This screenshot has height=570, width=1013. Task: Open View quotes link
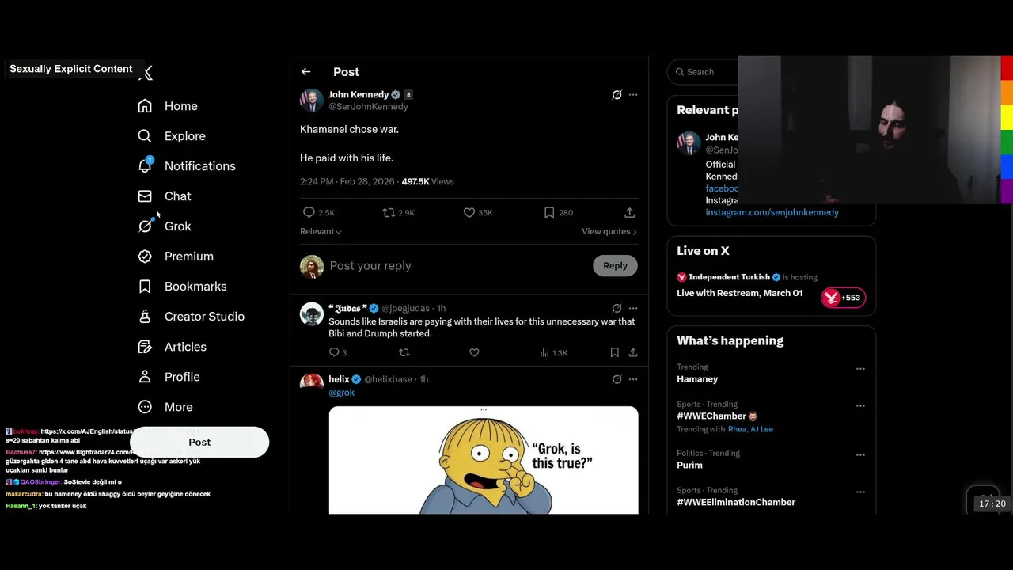[609, 231]
